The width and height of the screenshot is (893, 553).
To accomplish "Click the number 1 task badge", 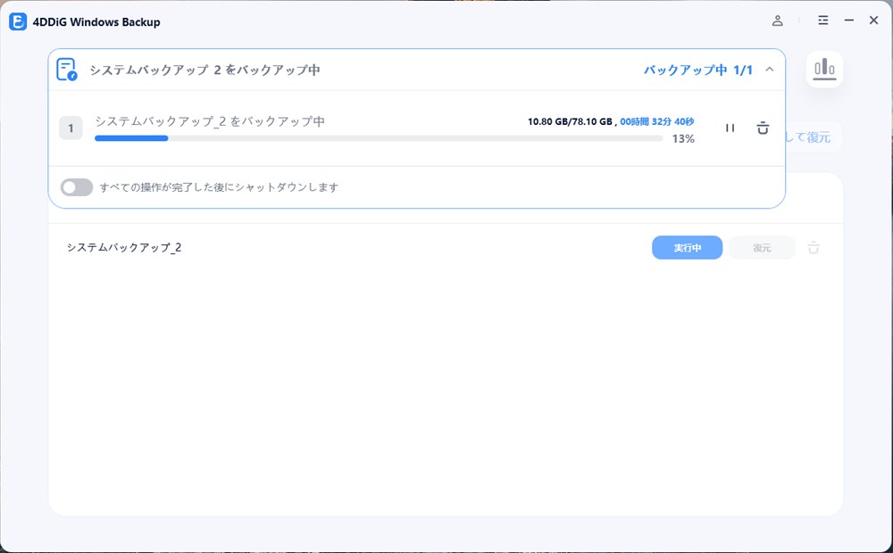I will point(71,128).
